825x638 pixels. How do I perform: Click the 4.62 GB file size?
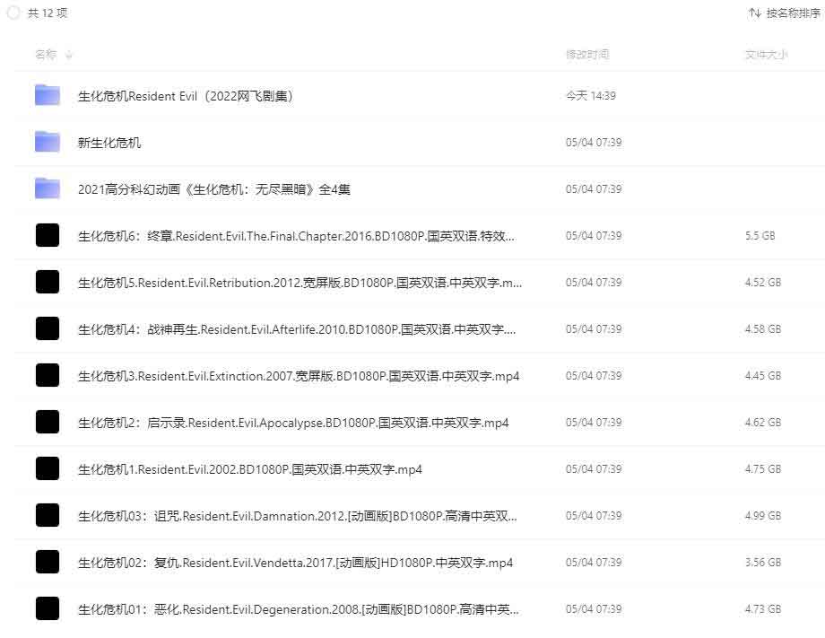[763, 423]
